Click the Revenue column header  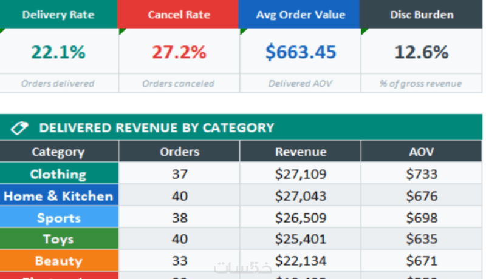(x=300, y=152)
